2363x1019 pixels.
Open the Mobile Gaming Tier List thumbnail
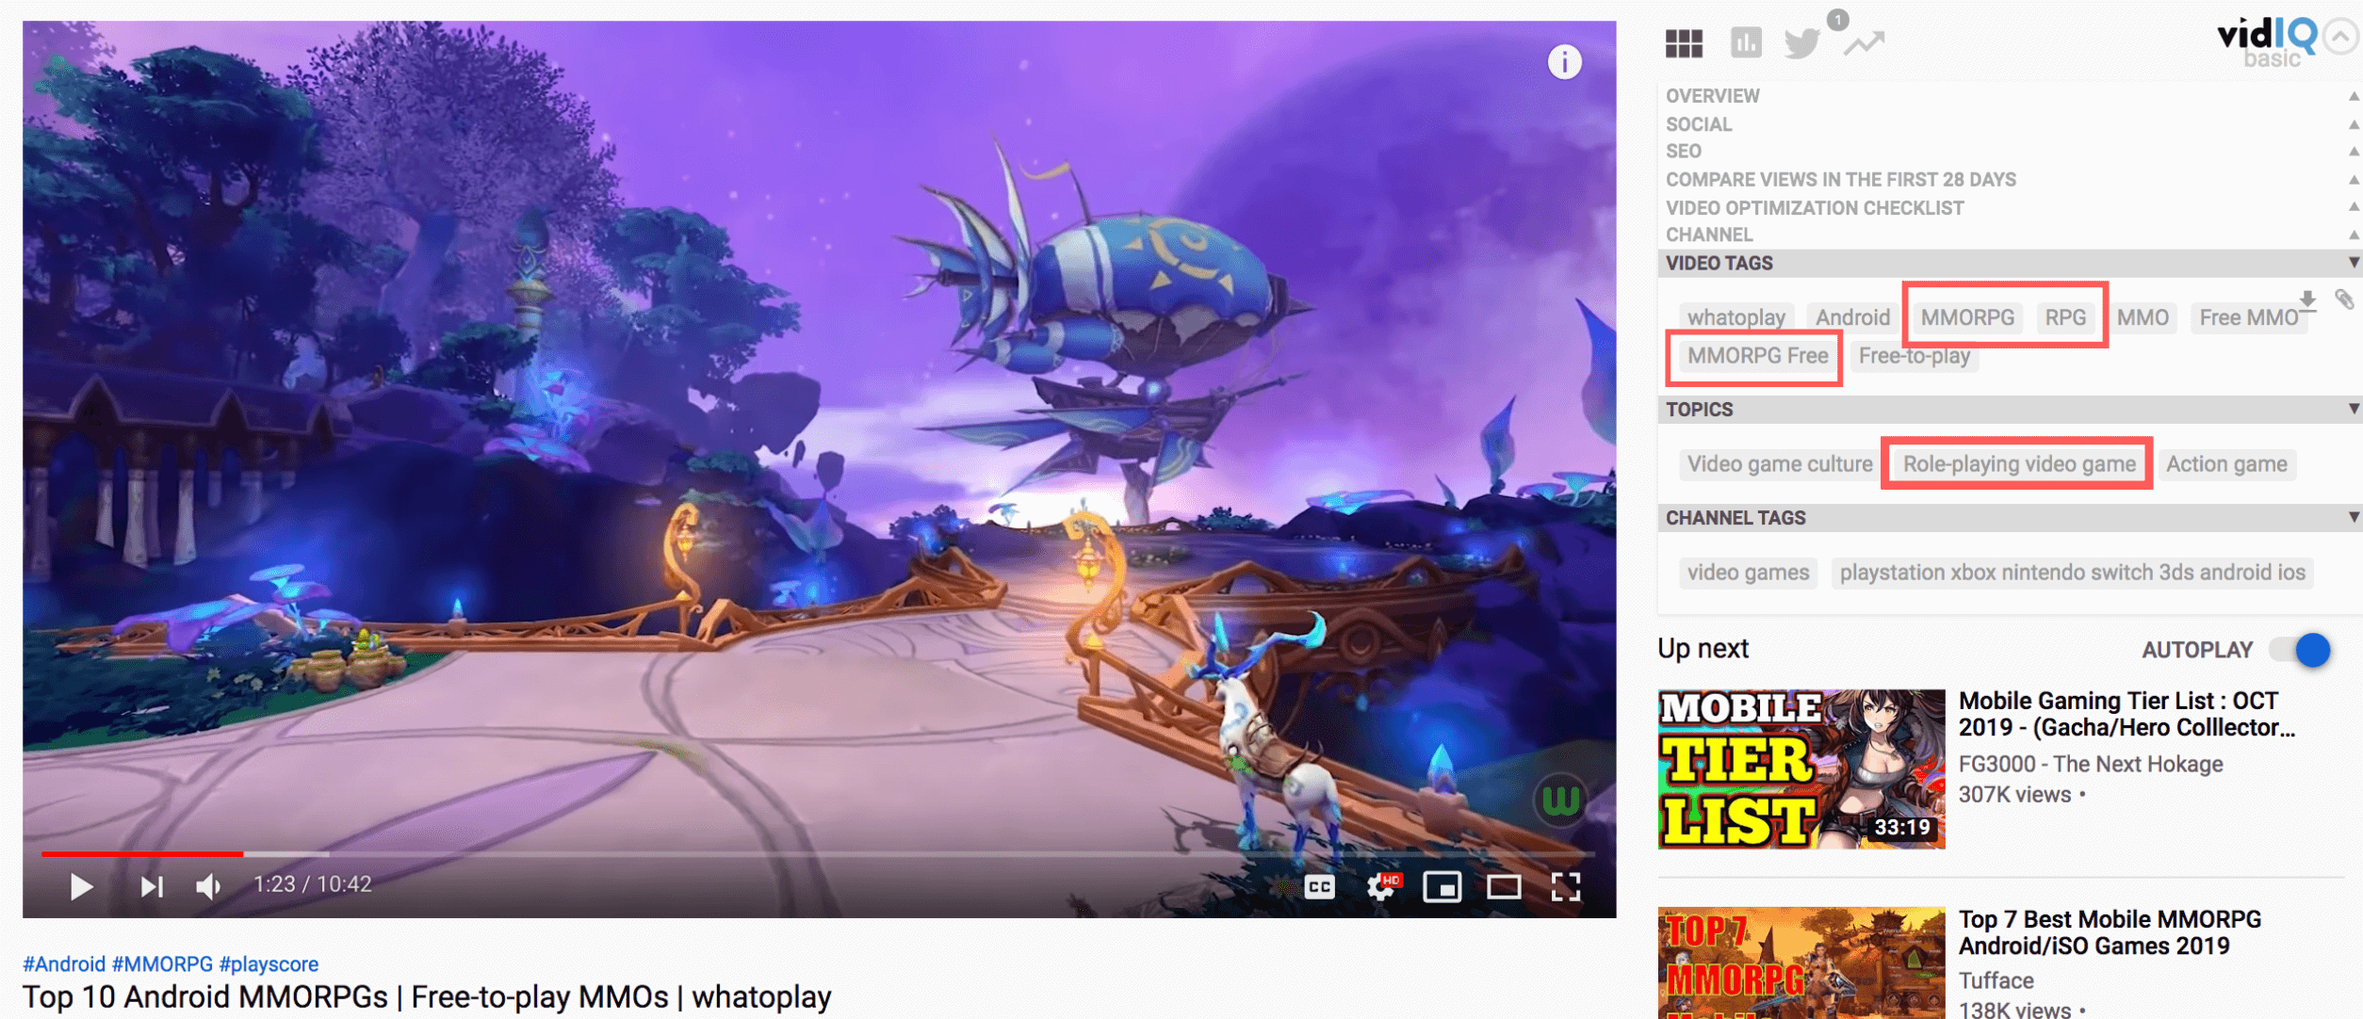1801,768
